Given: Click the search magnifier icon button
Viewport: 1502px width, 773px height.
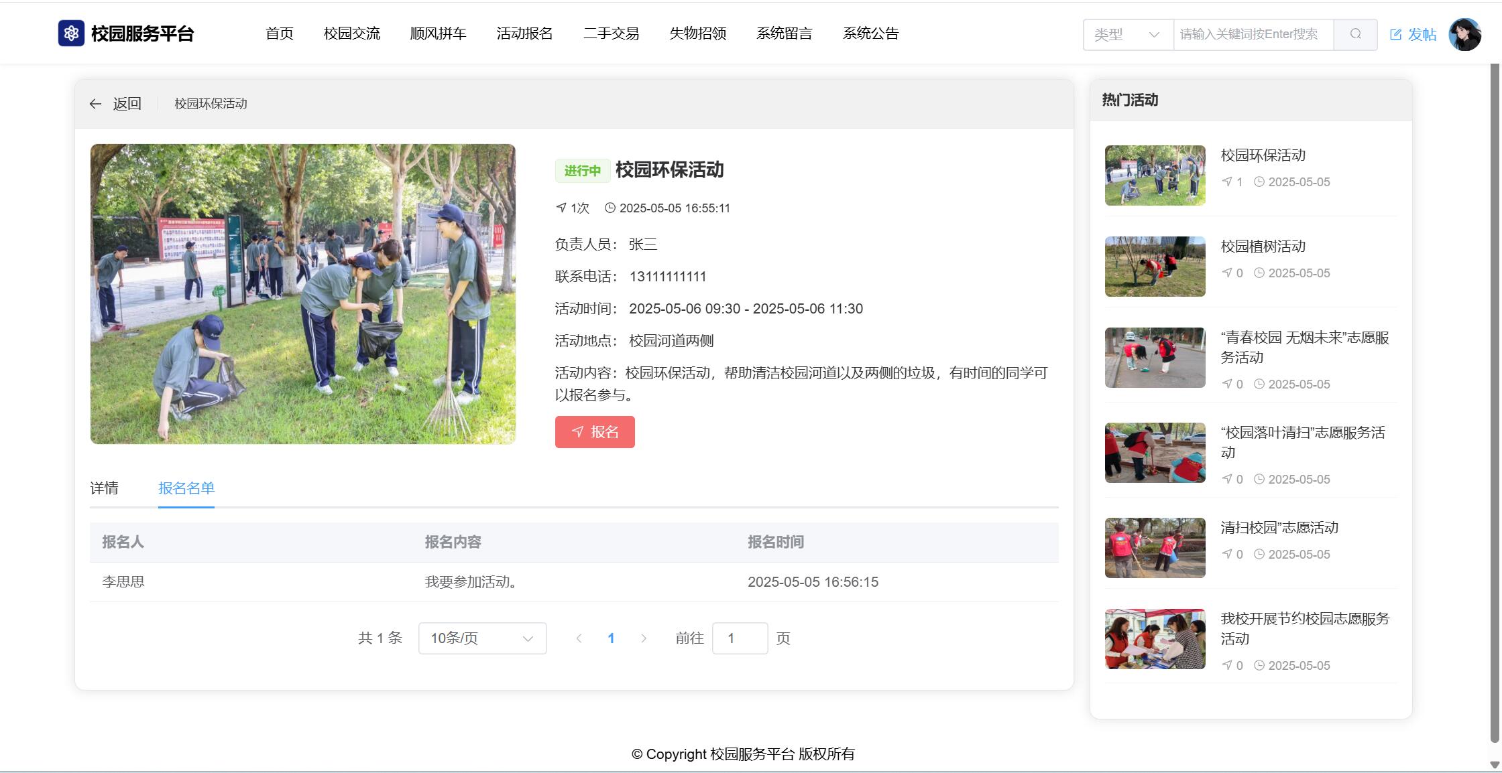Looking at the screenshot, I should pos(1355,34).
